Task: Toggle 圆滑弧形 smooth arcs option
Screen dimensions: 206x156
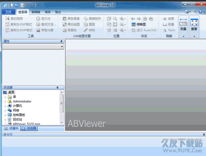Action: click(92, 19)
